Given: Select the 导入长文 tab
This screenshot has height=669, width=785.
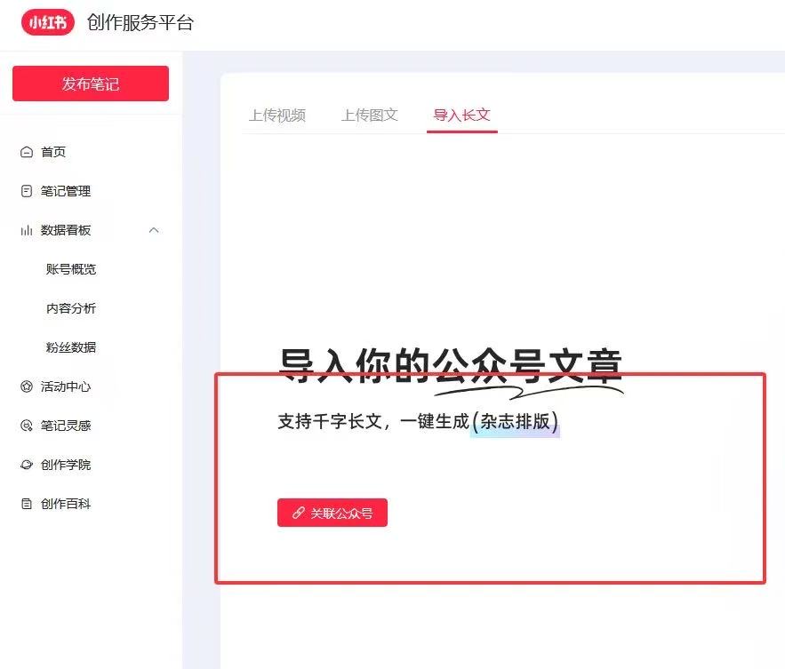Looking at the screenshot, I should point(461,115).
